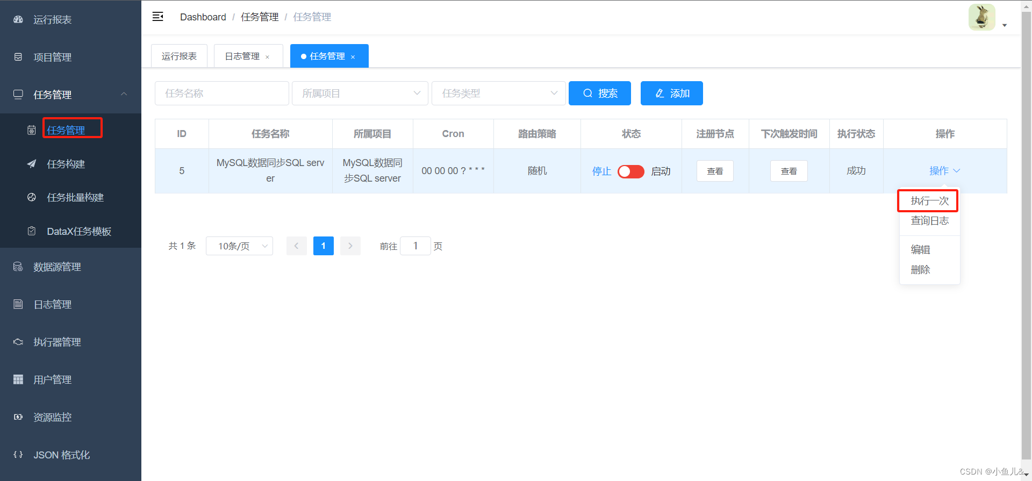The width and height of the screenshot is (1032, 481).
Task: Click task name MySQL数据同步SQL server cell
Action: pos(270,170)
